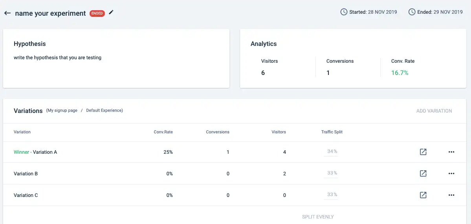The image size is (471, 224).
Task: Click the hypothesis text to edit it
Action: [x=58, y=58]
